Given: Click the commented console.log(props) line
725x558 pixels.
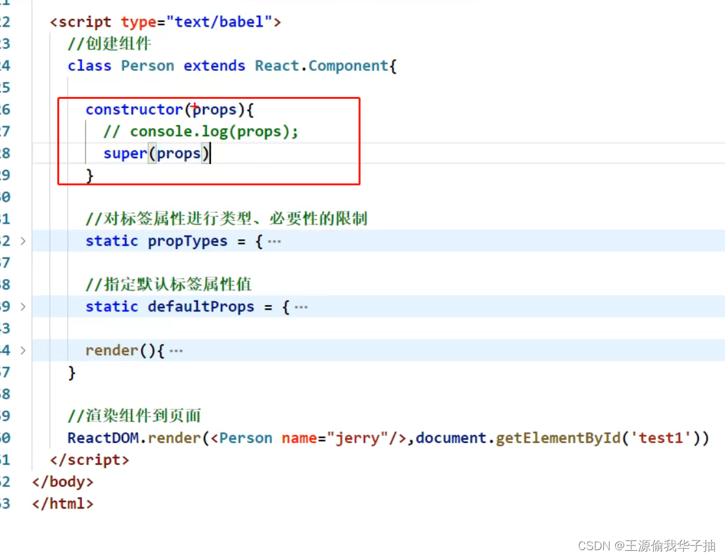Looking at the screenshot, I should click(x=200, y=131).
